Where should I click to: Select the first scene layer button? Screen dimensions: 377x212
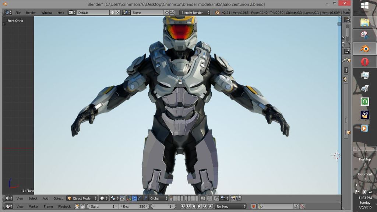coord(171,197)
